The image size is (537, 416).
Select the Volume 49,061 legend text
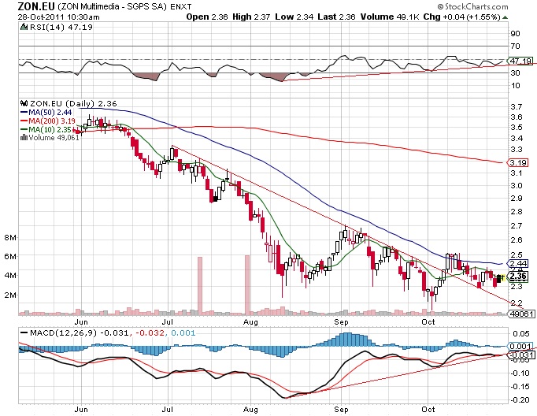pyautogui.click(x=54, y=137)
